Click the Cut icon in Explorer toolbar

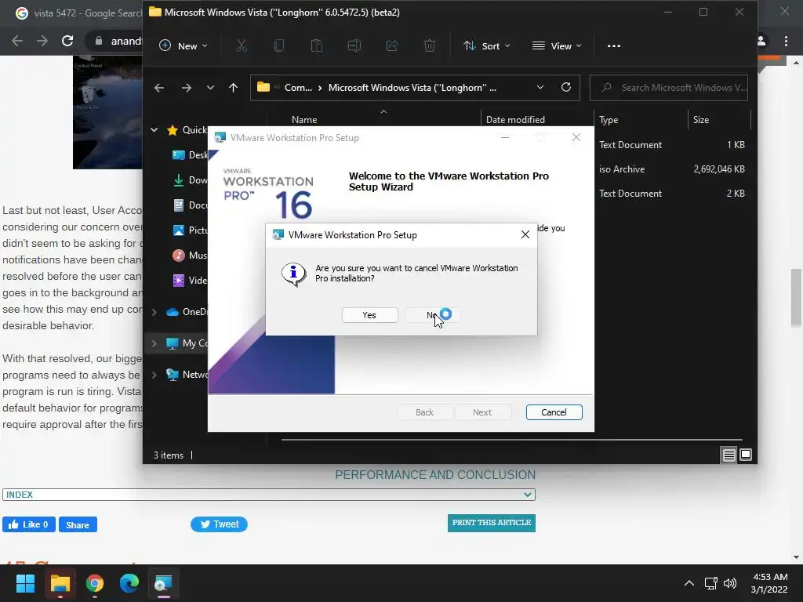point(242,45)
